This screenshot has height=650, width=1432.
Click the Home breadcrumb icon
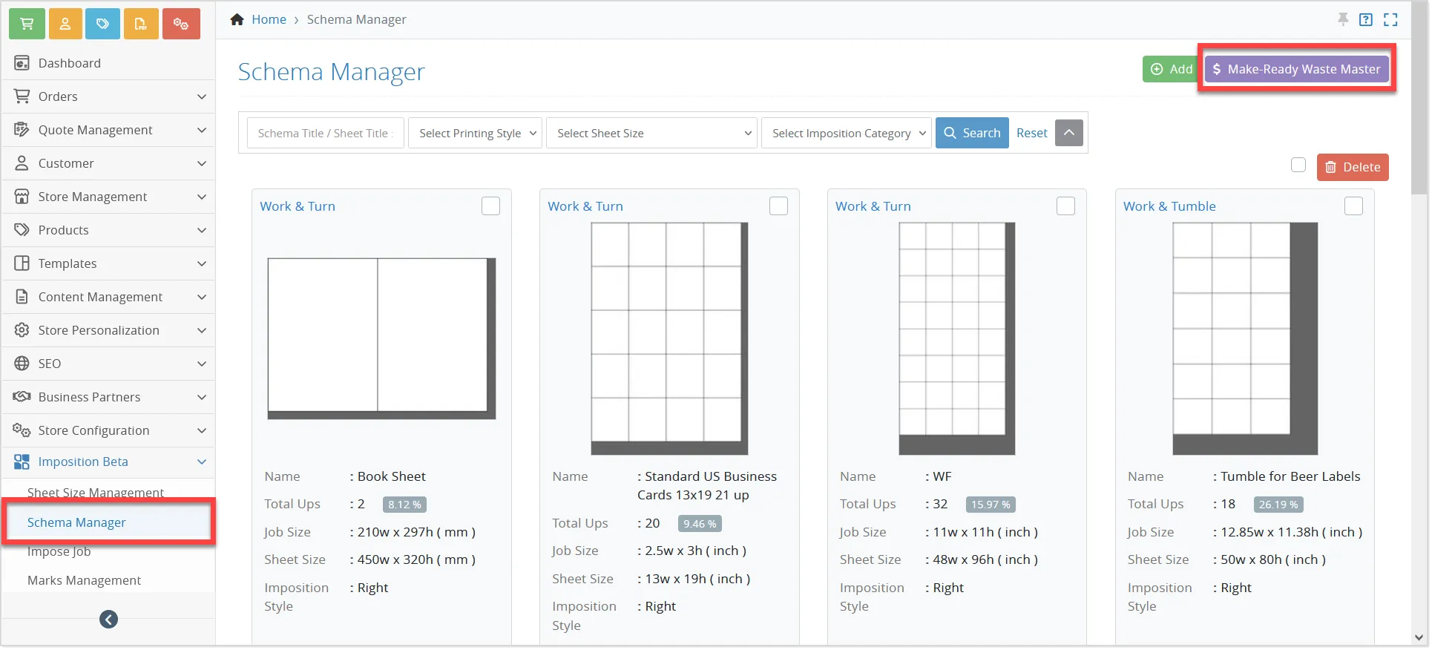(237, 19)
